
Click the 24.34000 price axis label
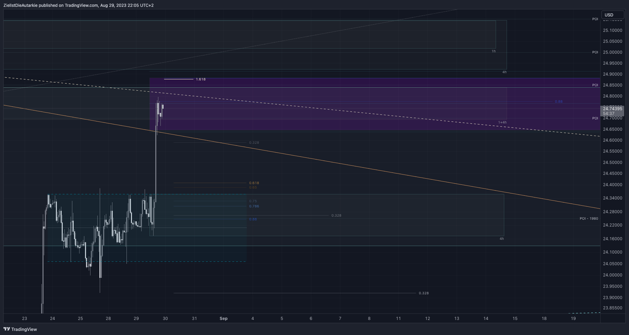tap(613, 198)
